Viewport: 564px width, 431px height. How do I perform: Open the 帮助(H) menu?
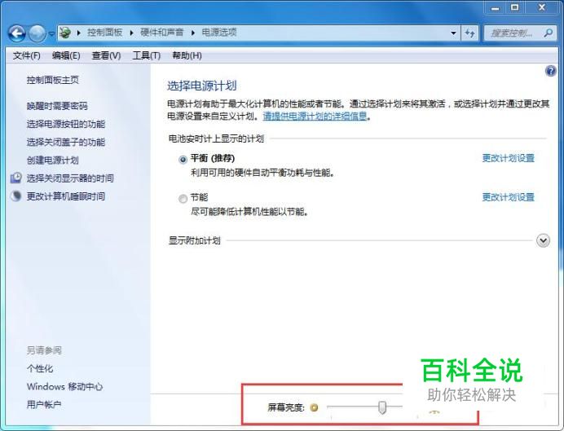tap(187, 55)
